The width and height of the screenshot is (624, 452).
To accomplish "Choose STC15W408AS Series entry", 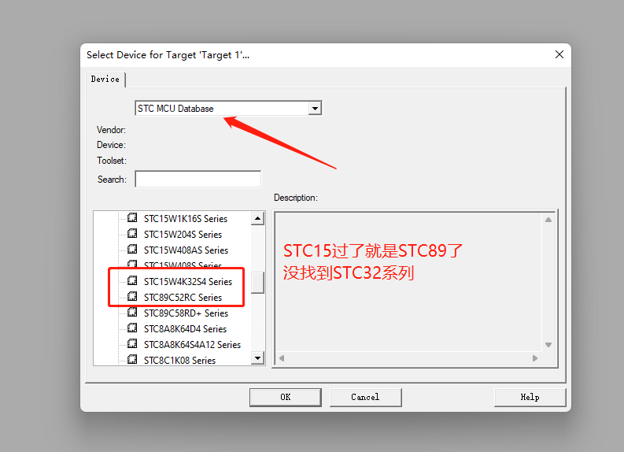I will [186, 250].
